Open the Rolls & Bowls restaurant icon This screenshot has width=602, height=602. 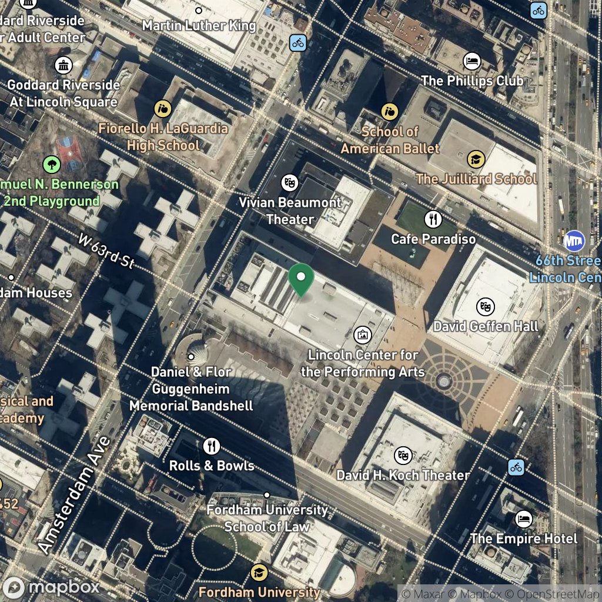(211, 446)
